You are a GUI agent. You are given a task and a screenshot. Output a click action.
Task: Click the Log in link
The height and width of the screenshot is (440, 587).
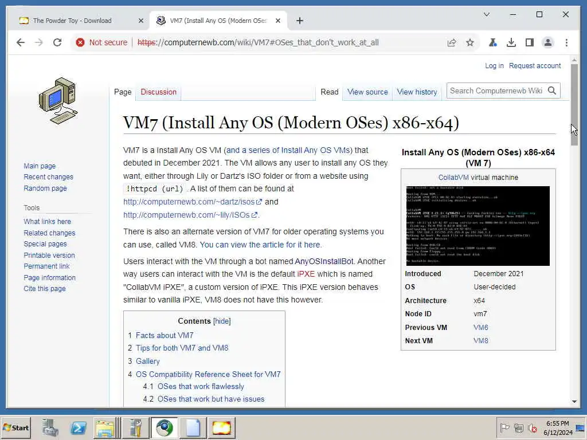tap(494, 66)
